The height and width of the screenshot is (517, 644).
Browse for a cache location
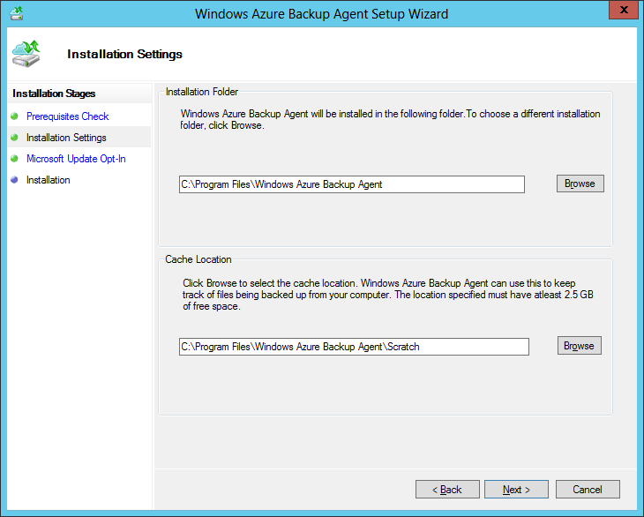(x=579, y=346)
